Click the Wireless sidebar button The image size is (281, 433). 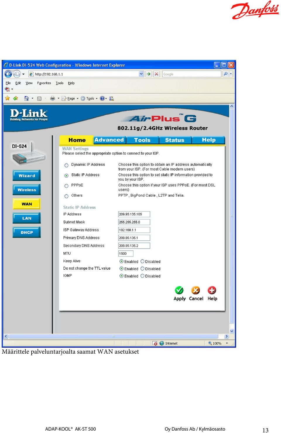coord(27,190)
